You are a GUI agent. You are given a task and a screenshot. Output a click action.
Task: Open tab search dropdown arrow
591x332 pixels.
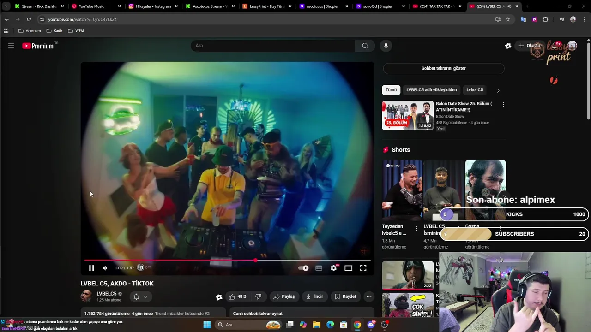[x=6, y=6]
